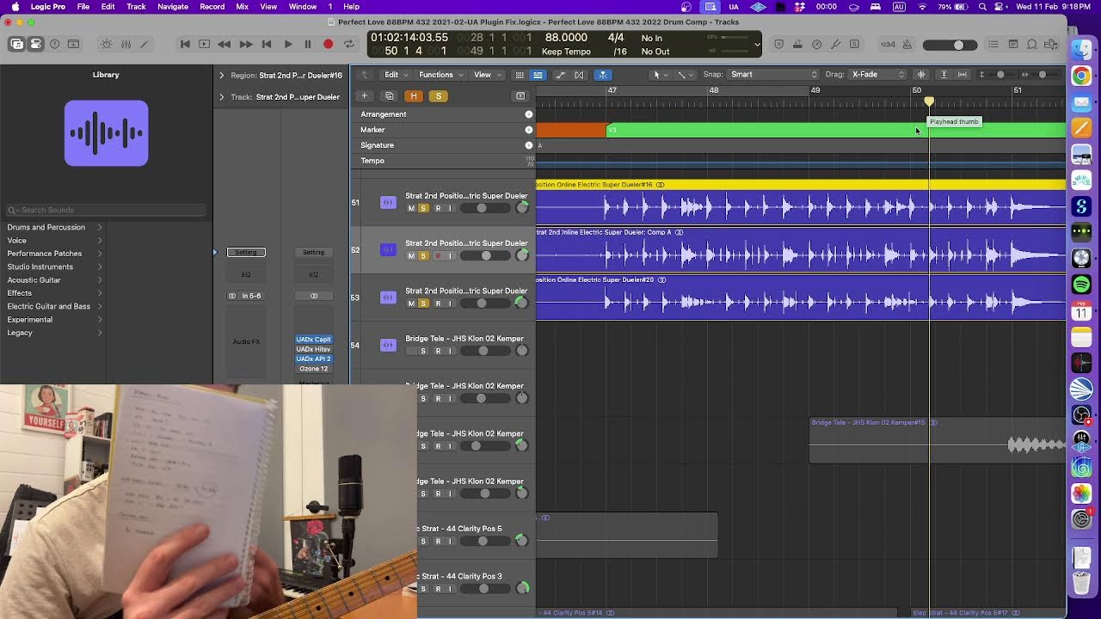Mute track 51 Strat 2nd Position
The width and height of the screenshot is (1101, 619).
(411, 208)
